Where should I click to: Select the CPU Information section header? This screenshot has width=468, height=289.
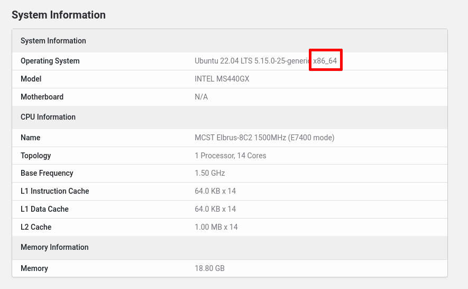(230, 117)
